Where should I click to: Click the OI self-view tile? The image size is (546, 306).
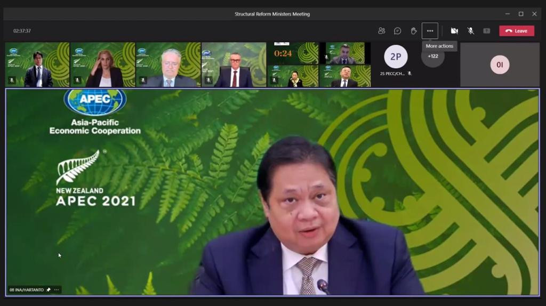(x=500, y=65)
